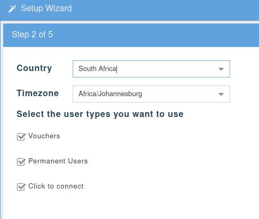Click the Timezone field label

pyautogui.click(x=37, y=93)
